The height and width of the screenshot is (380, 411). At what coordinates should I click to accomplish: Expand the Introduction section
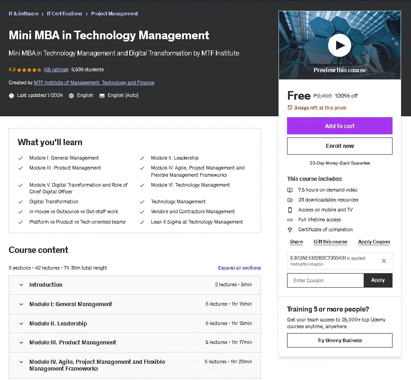click(x=135, y=285)
